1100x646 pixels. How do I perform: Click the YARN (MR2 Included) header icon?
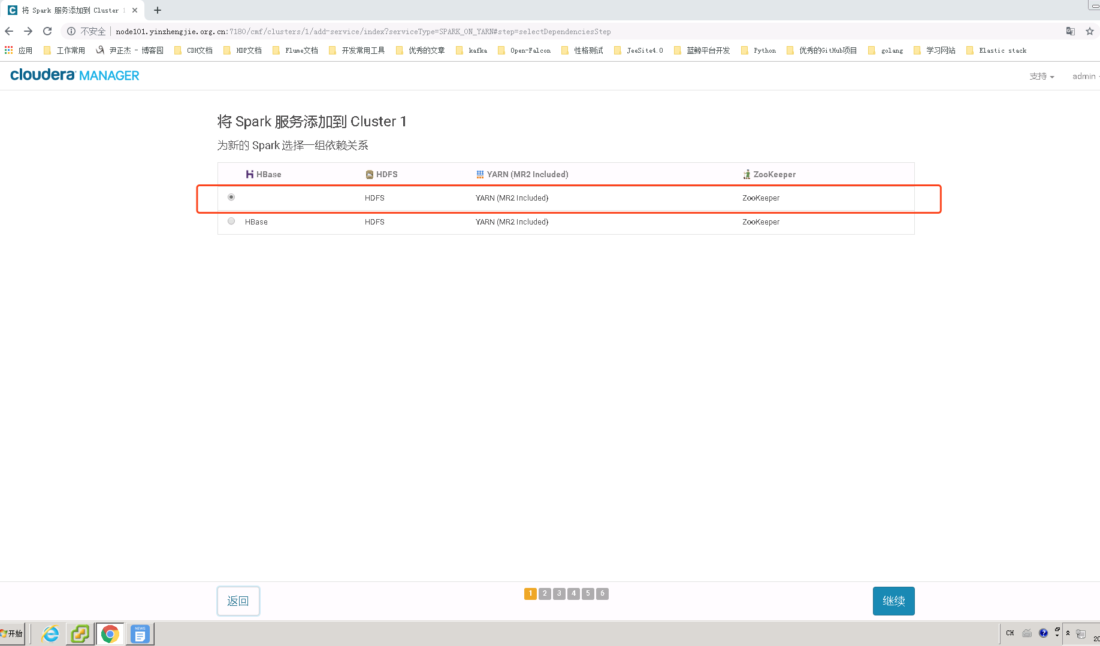click(480, 174)
